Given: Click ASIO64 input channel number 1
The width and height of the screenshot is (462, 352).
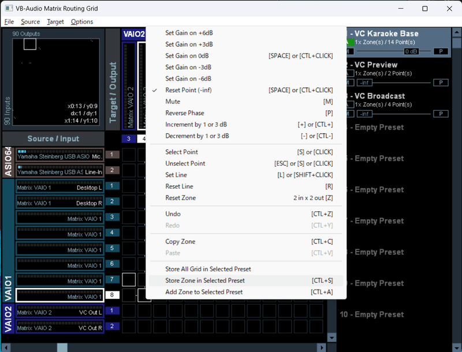Looking at the screenshot, I should coord(112,154).
